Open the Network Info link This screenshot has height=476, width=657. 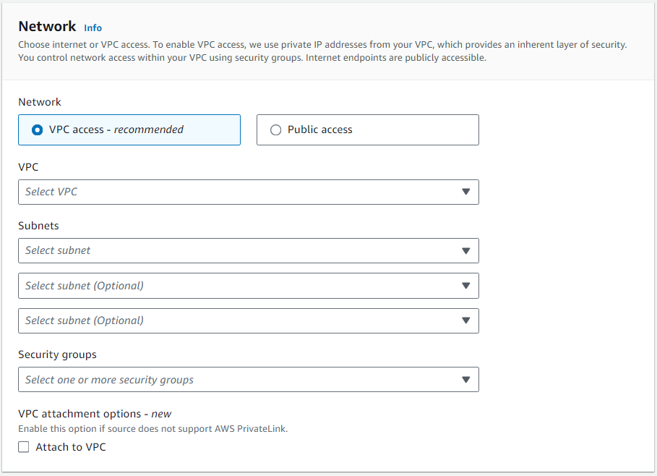[x=93, y=27]
